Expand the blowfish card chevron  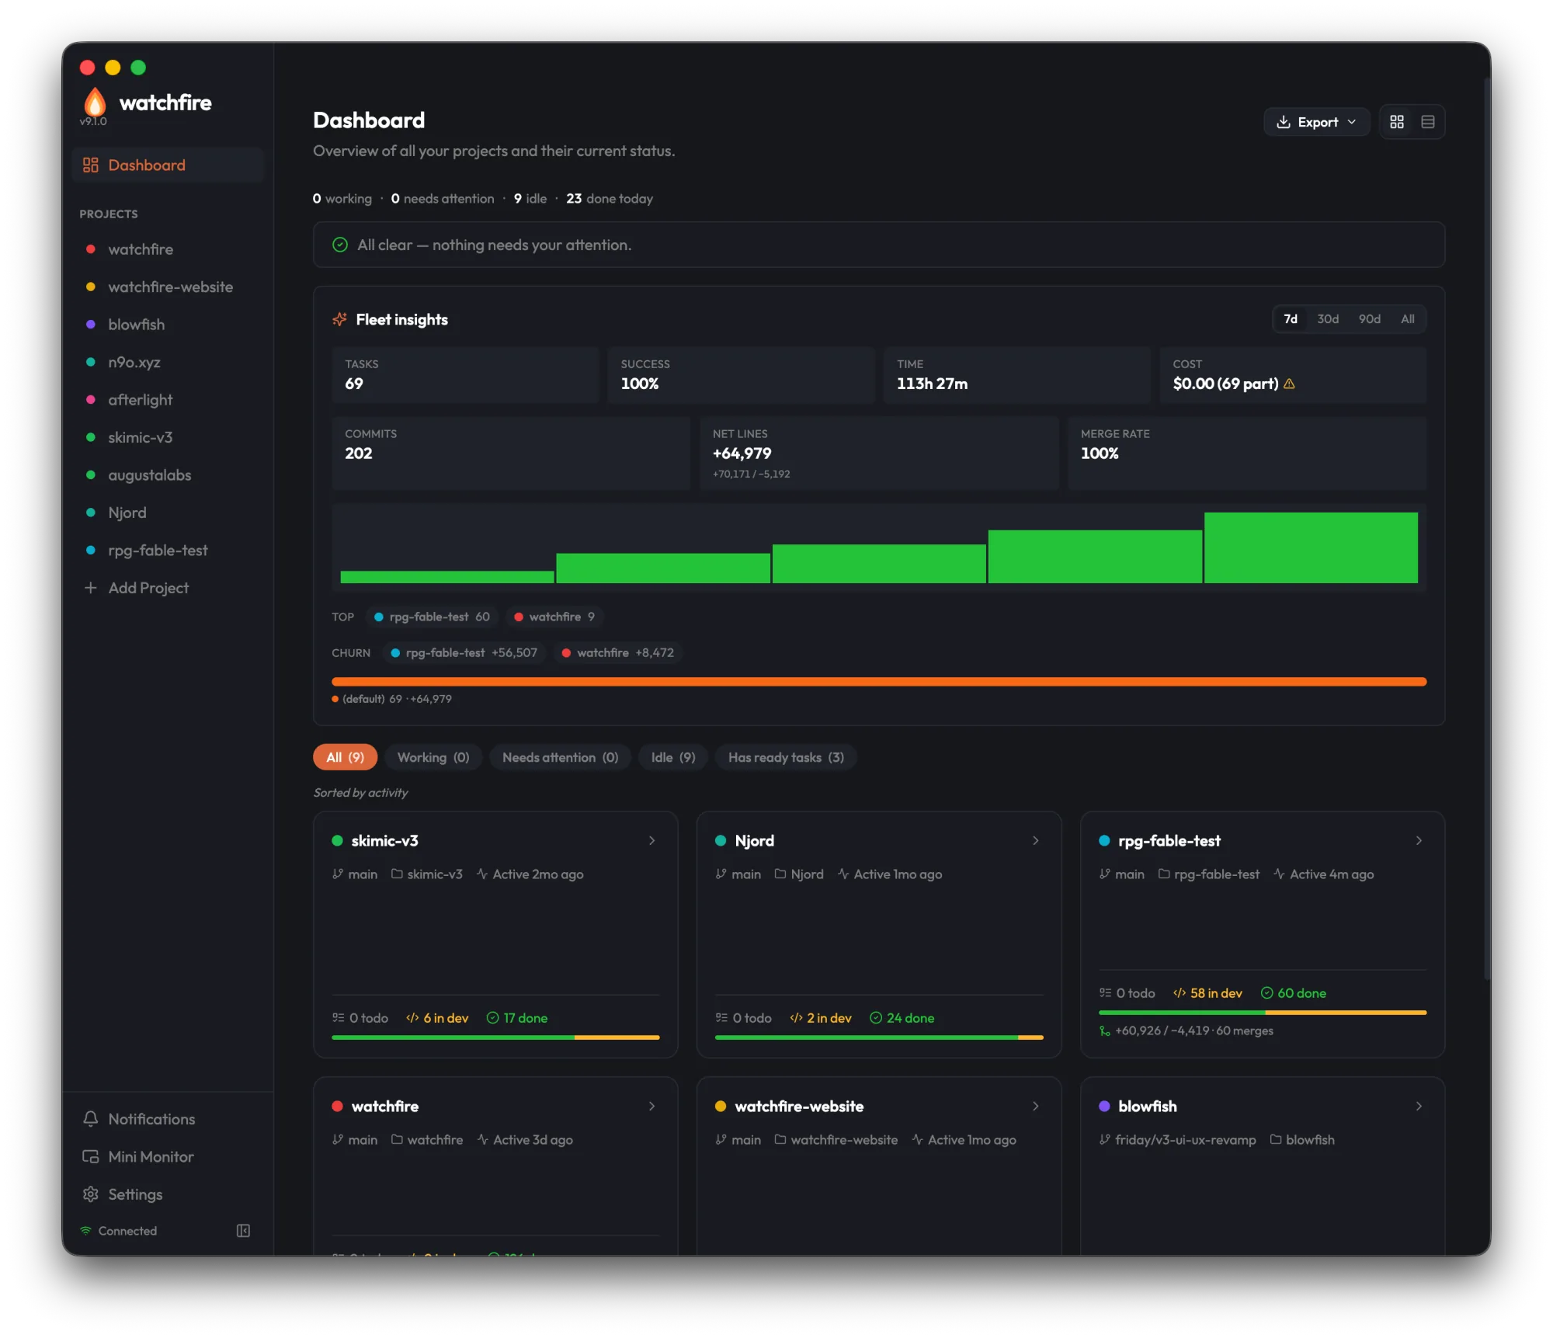click(x=1419, y=1106)
